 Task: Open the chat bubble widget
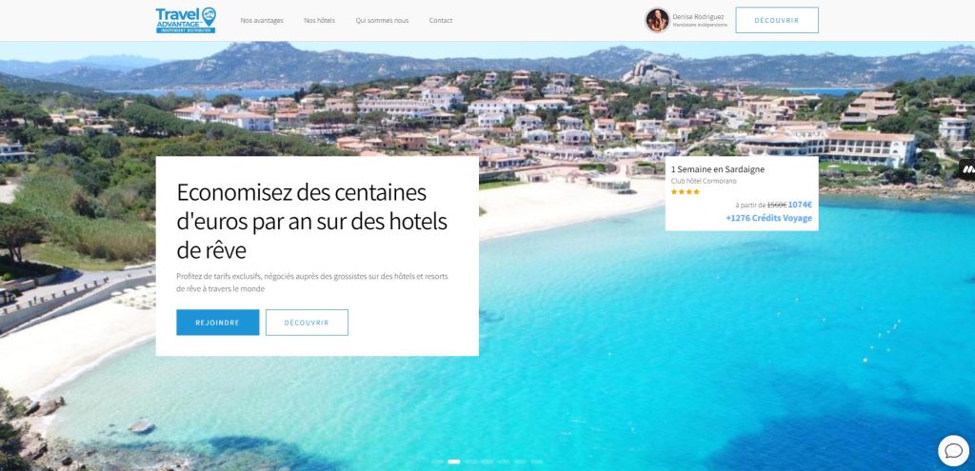click(953, 450)
